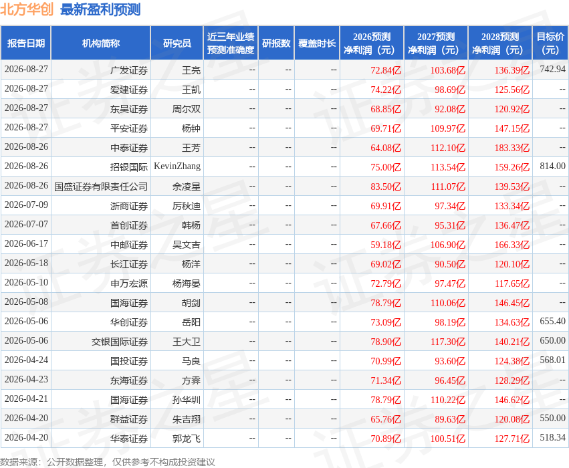Click analyst name KevinZhang
569x468 pixels.
(177, 166)
